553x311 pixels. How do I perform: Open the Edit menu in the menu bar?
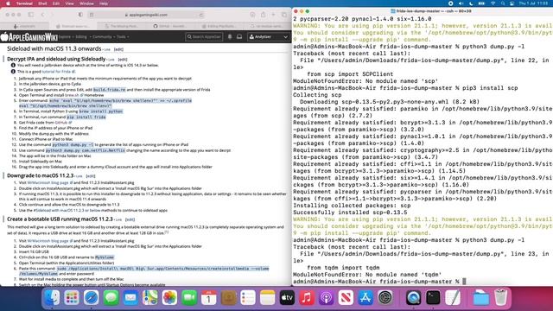56,3
